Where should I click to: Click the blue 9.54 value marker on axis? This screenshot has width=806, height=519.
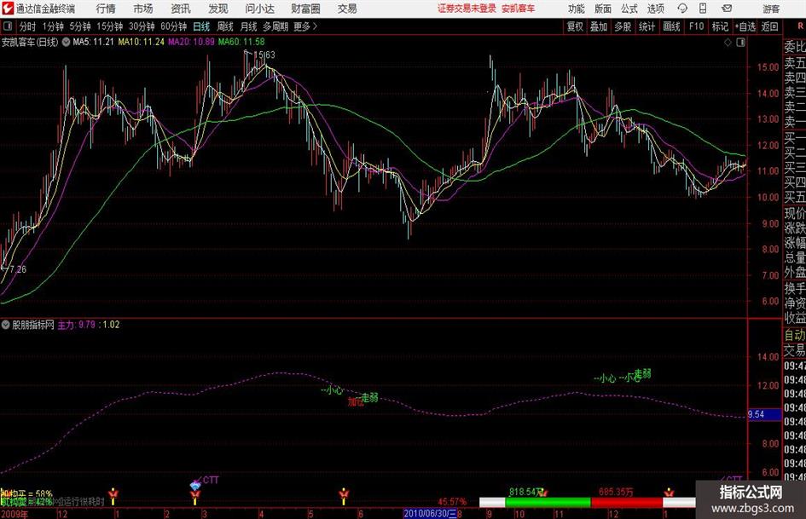tap(764, 414)
